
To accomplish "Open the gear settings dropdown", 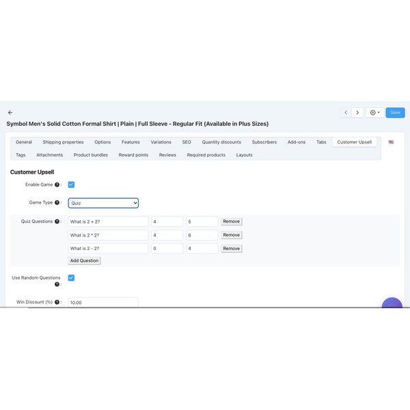I will coord(374,113).
